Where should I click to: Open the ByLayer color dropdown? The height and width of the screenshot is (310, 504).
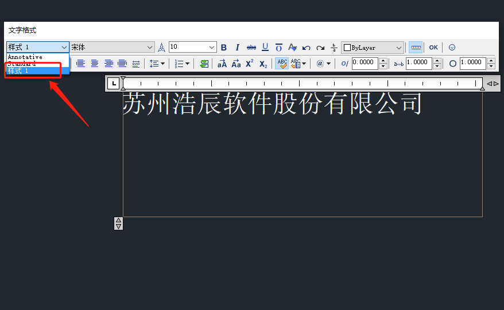pyautogui.click(x=372, y=48)
